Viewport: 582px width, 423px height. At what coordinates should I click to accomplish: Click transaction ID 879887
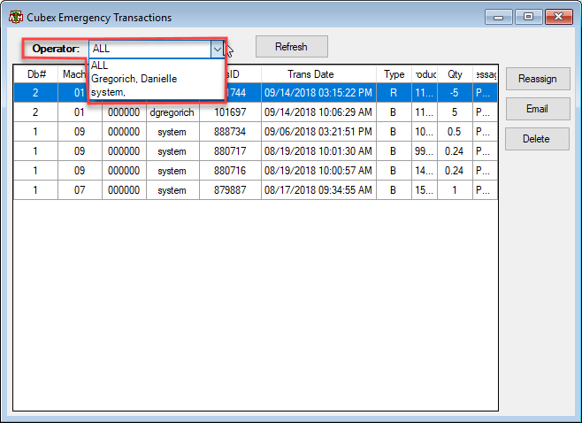click(230, 190)
